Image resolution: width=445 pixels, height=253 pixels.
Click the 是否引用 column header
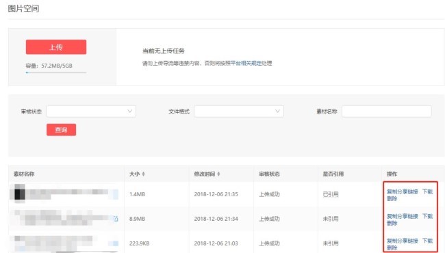click(333, 174)
